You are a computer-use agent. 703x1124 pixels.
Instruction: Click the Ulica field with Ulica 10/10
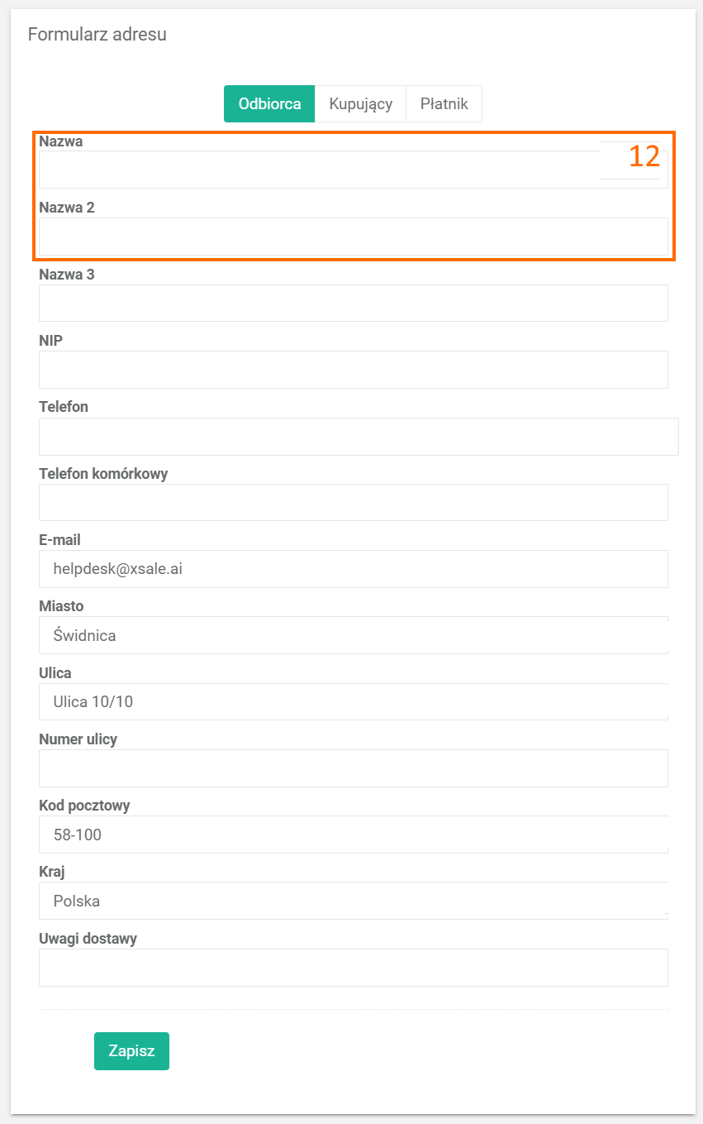tap(353, 701)
